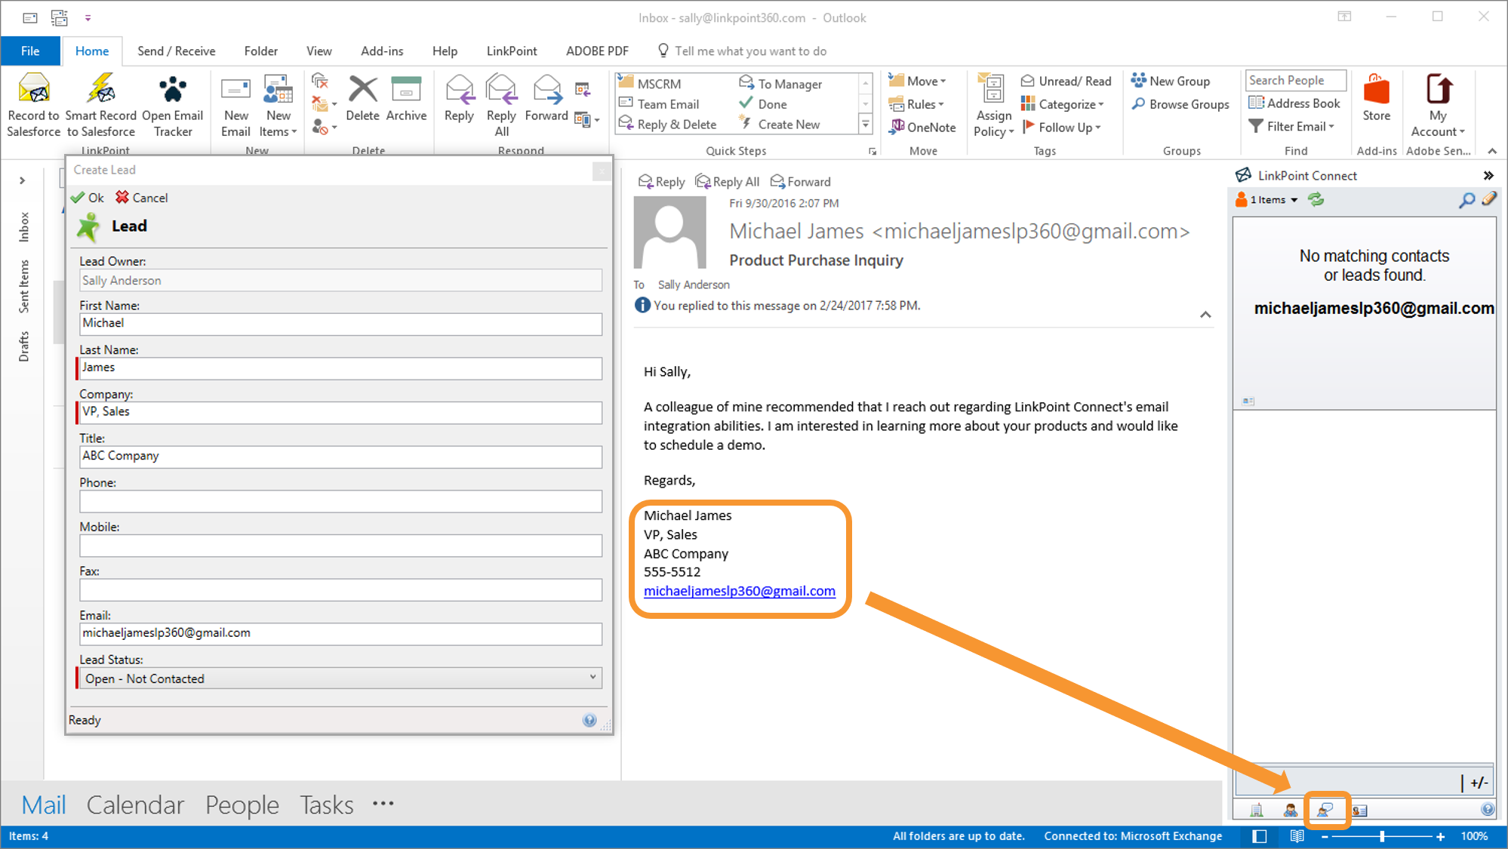This screenshot has width=1508, height=849.
Task: Zoom out with the minus button
Action: (1325, 836)
